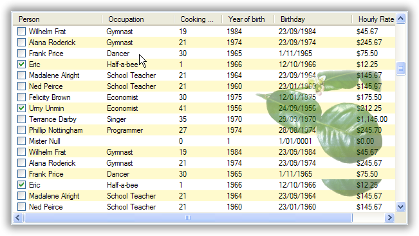Image resolution: width=419 pixels, height=236 pixels.
Task: Tick the Terrance Darby checkbox
Action: 21,119
